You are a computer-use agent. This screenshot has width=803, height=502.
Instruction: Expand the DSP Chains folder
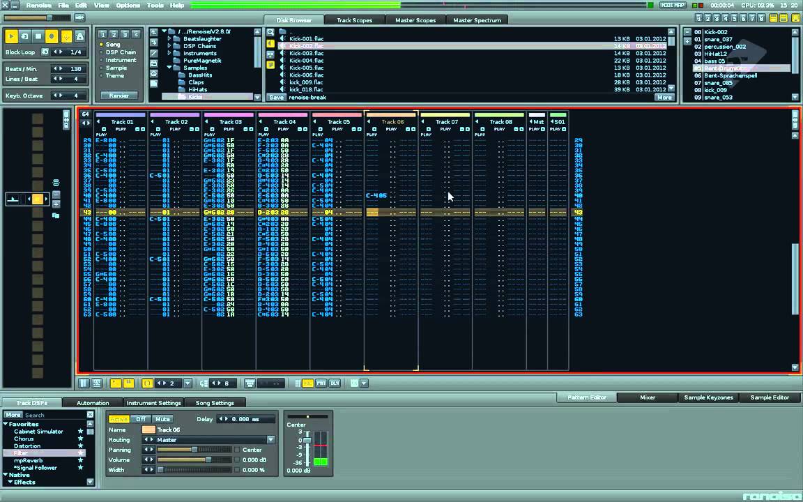[169, 46]
